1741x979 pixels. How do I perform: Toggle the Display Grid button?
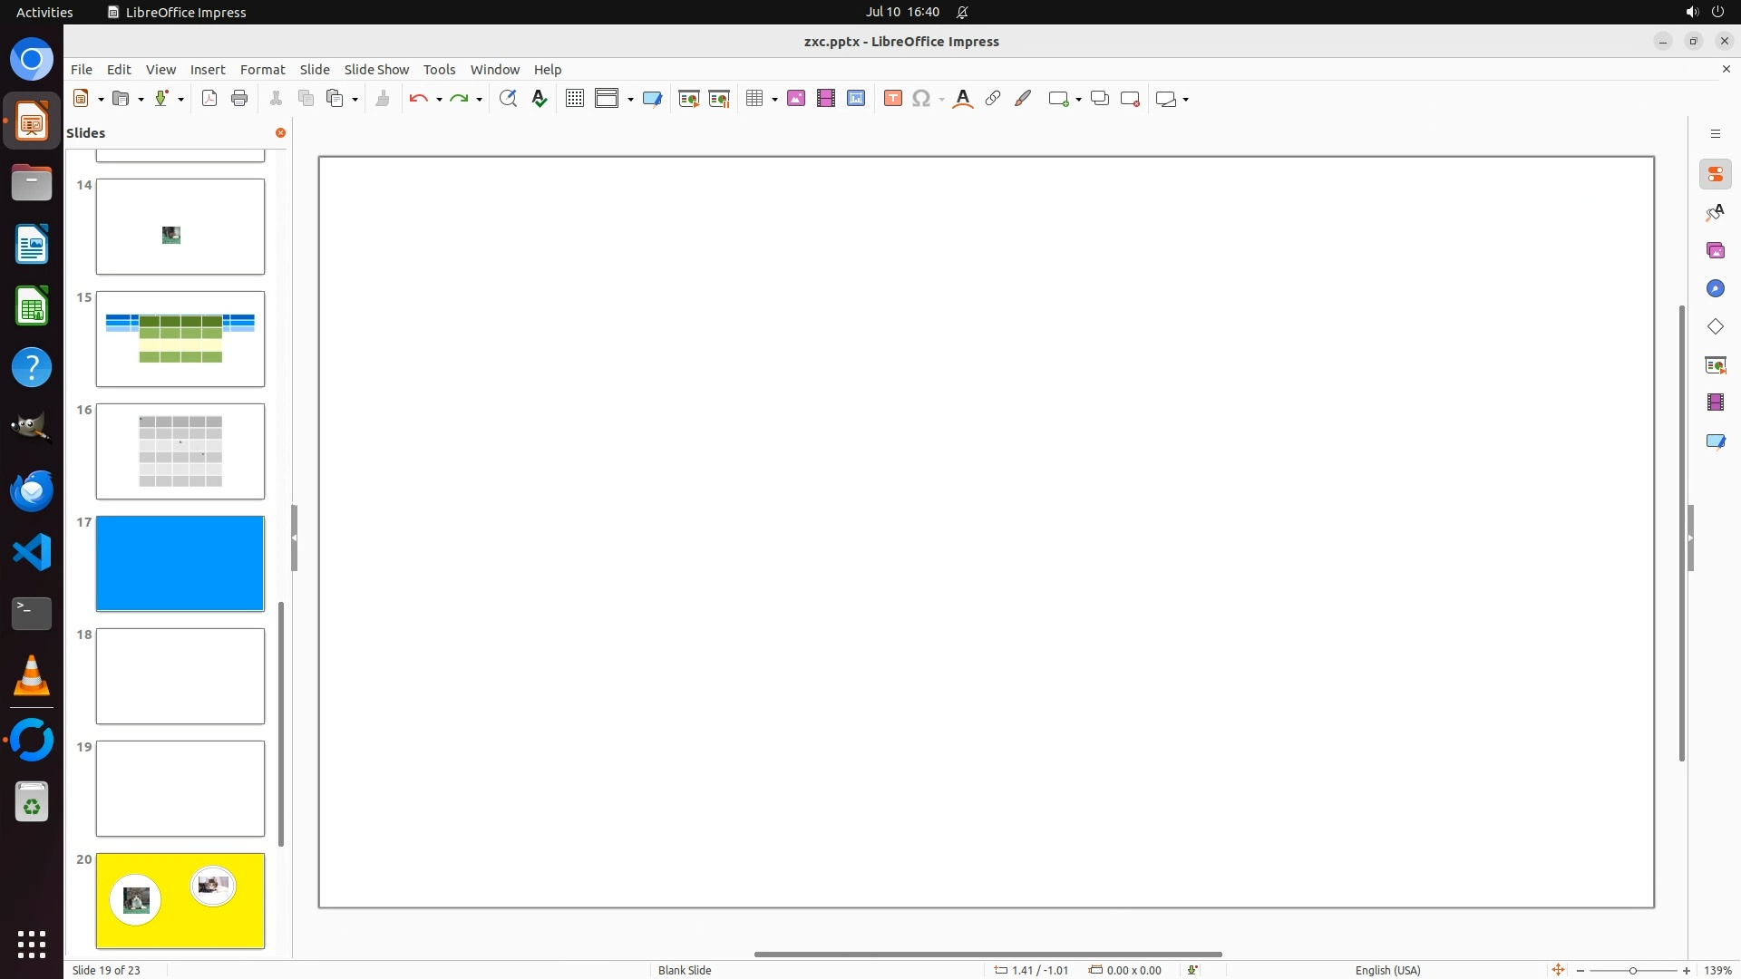coord(574,99)
